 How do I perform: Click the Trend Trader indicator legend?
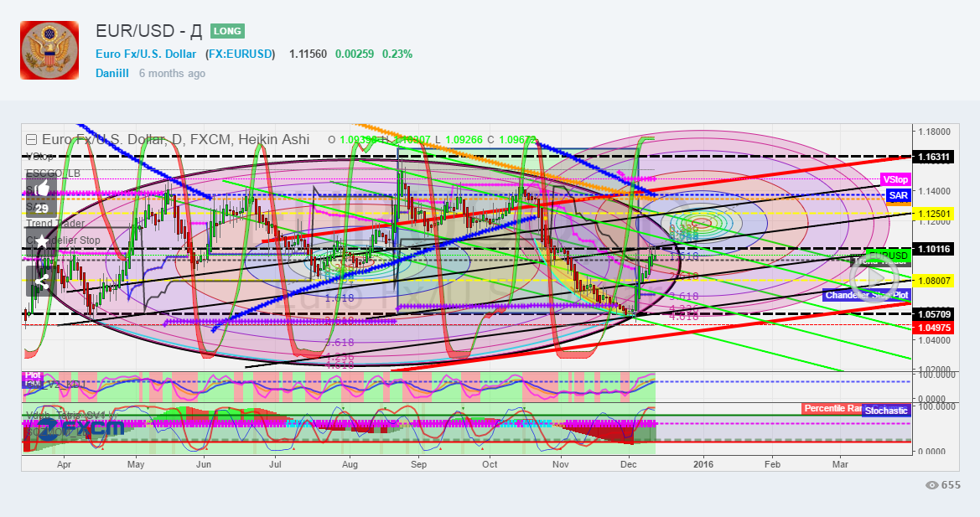coord(55,223)
